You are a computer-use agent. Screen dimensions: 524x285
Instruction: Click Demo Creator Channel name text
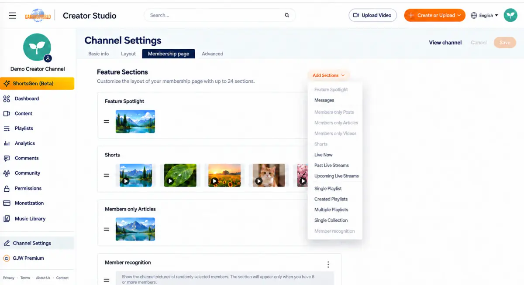click(x=38, y=69)
